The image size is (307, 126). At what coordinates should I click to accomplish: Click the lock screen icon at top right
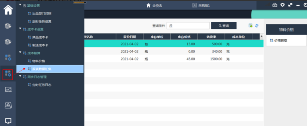(x=274, y=5)
